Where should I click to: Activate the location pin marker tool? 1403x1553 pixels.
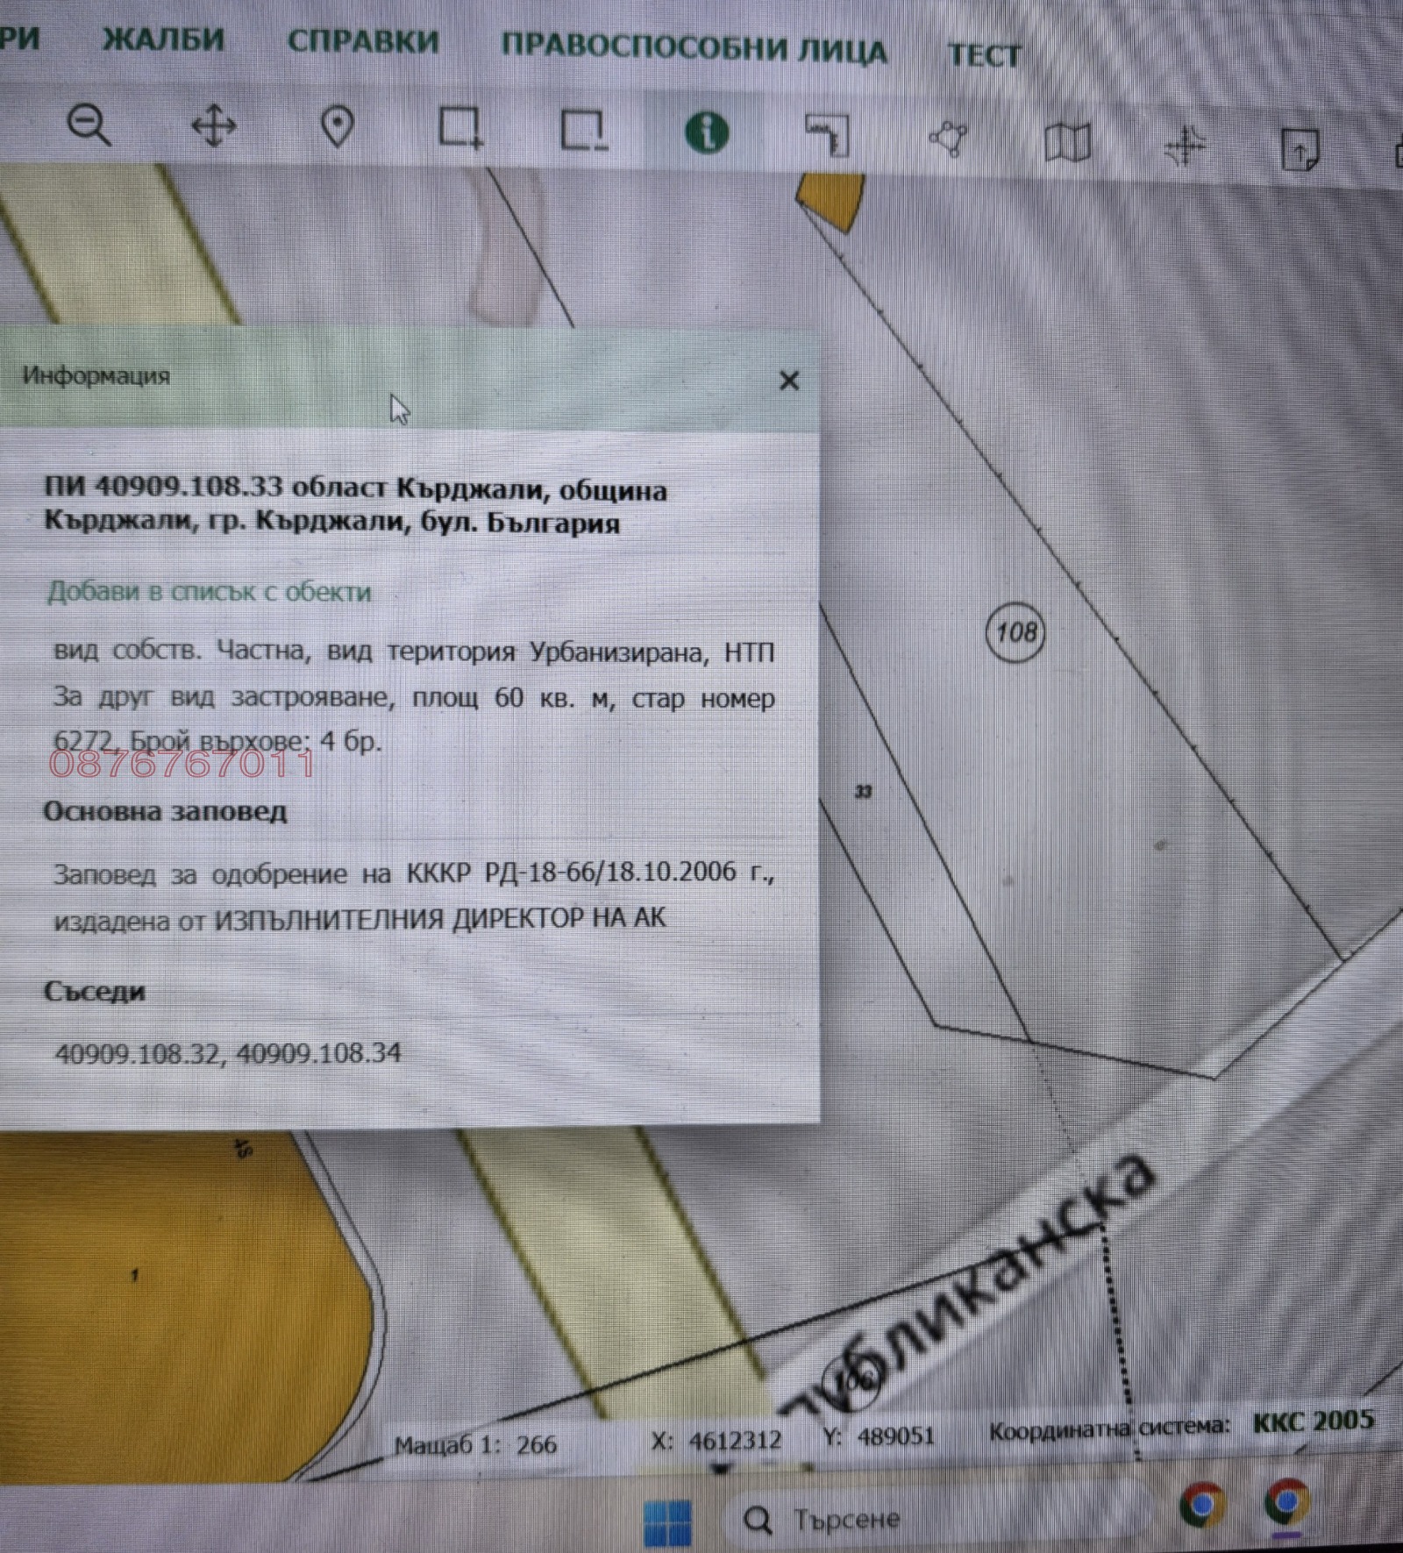[x=338, y=128]
